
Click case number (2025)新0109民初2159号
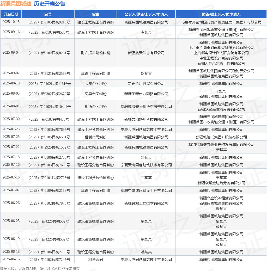tap(49, 191)
